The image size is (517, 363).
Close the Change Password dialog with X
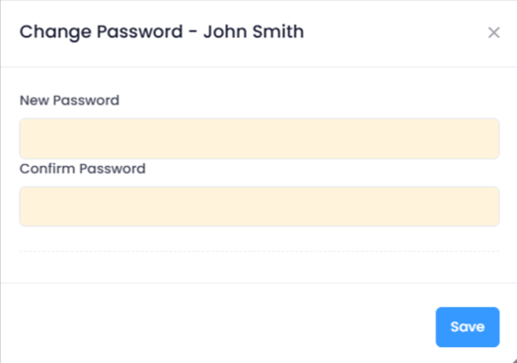pyautogui.click(x=493, y=33)
